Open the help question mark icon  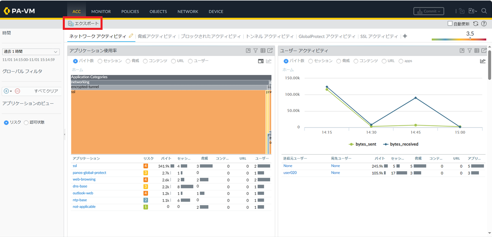pyautogui.click(x=484, y=23)
